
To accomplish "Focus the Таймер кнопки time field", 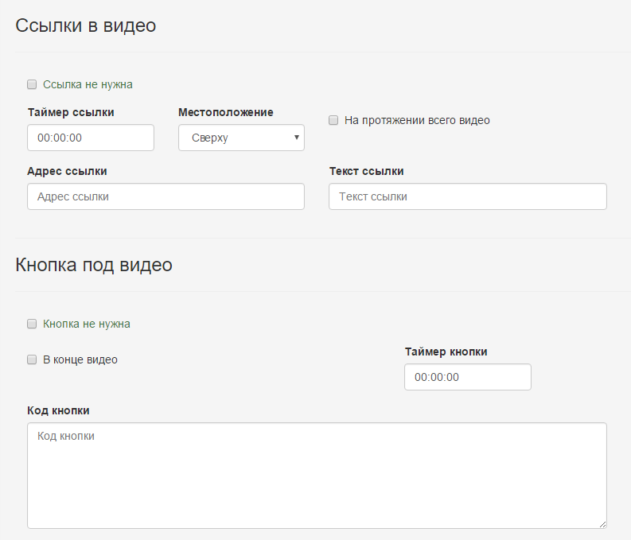I will pyautogui.click(x=468, y=377).
